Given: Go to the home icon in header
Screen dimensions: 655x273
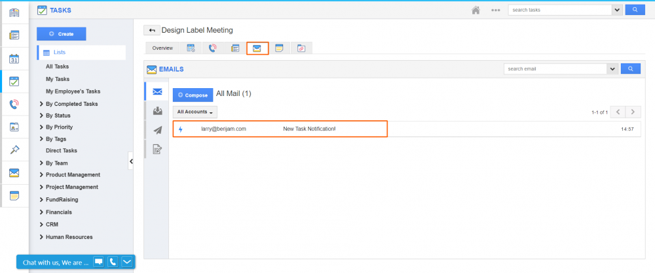Looking at the screenshot, I should (x=476, y=10).
